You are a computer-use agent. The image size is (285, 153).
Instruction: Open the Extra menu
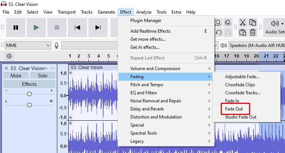pyautogui.click(x=176, y=12)
